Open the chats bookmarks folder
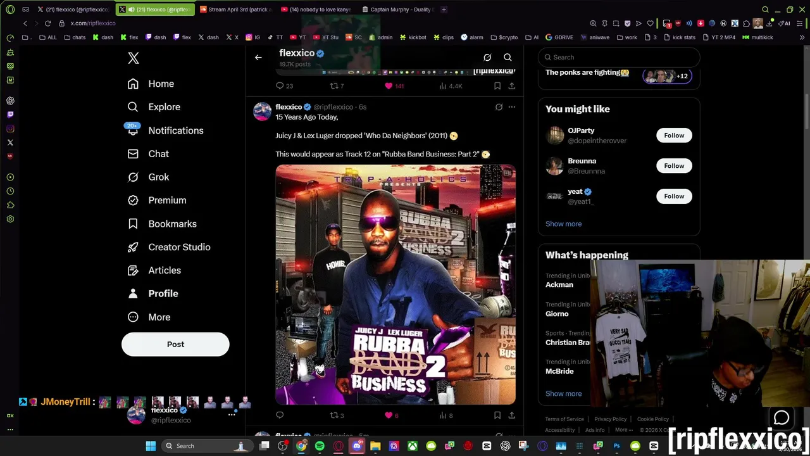This screenshot has width=810, height=456. tap(75, 37)
